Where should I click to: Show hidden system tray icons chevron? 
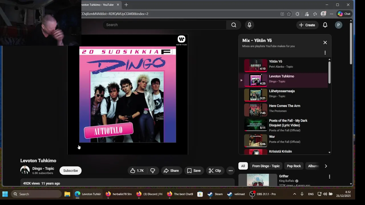click(295, 194)
